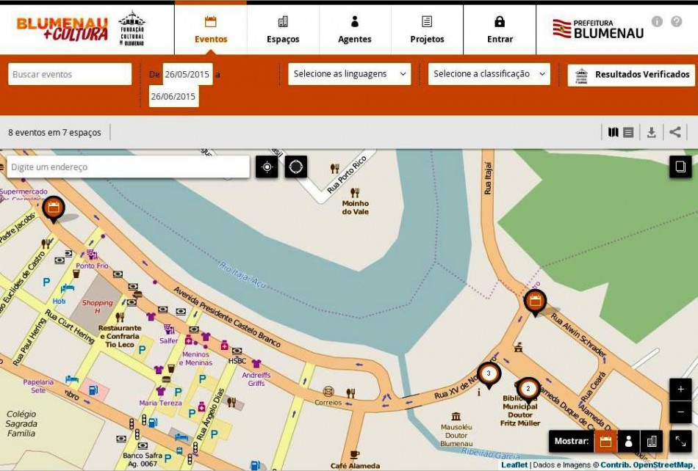This screenshot has width=698, height=471.
Task: Open the end date 26/06/2015 picker
Action: (173, 96)
